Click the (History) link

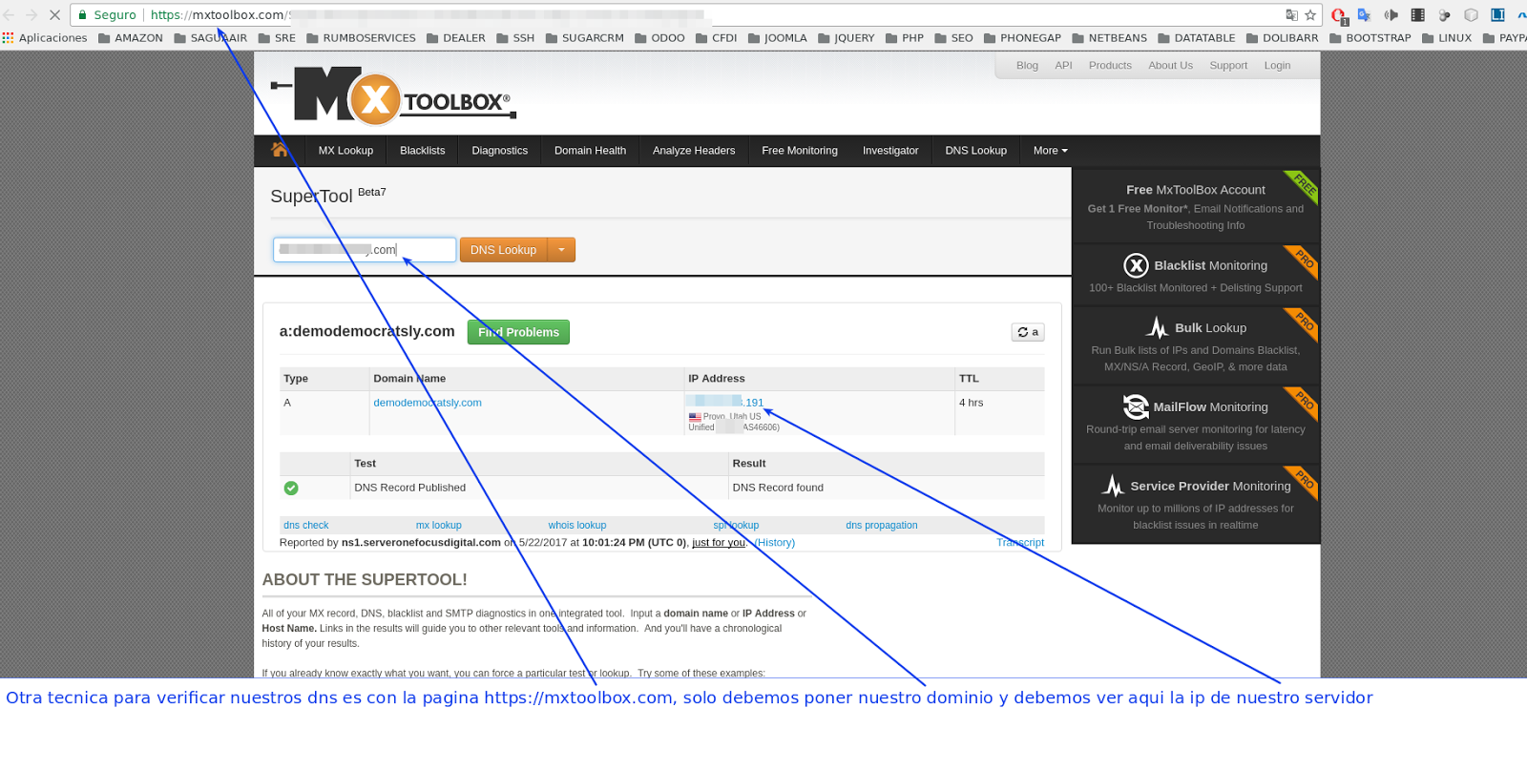[x=774, y=543]
